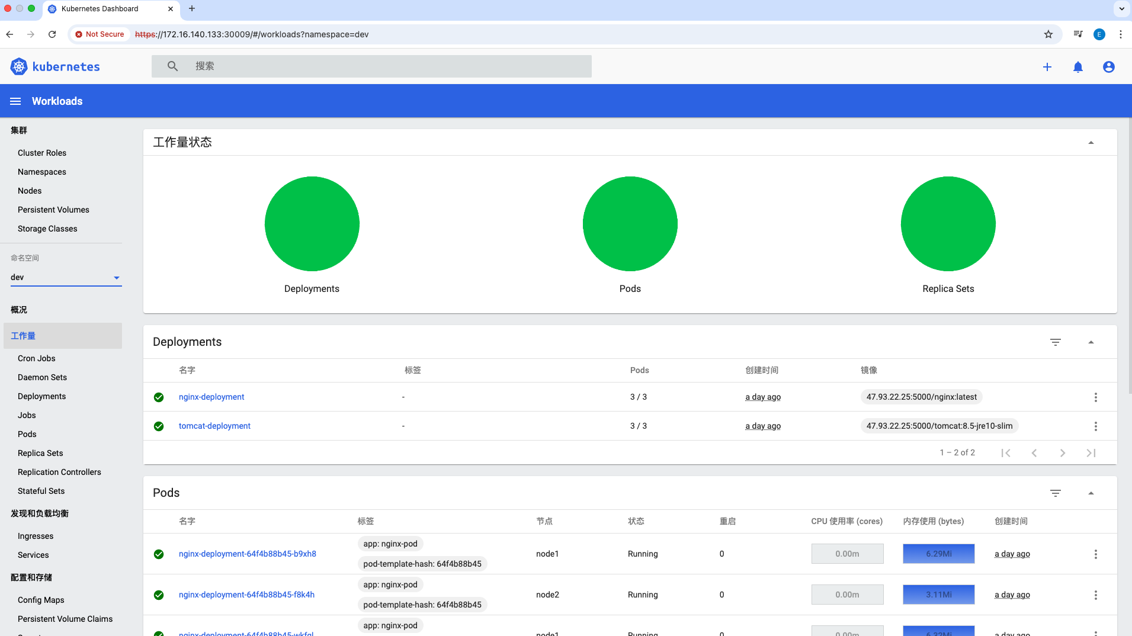Viewport: 1132px width, 636px height.
Task: Collapse the 工作量状态 panel
Action: (x=1091, y=143)
